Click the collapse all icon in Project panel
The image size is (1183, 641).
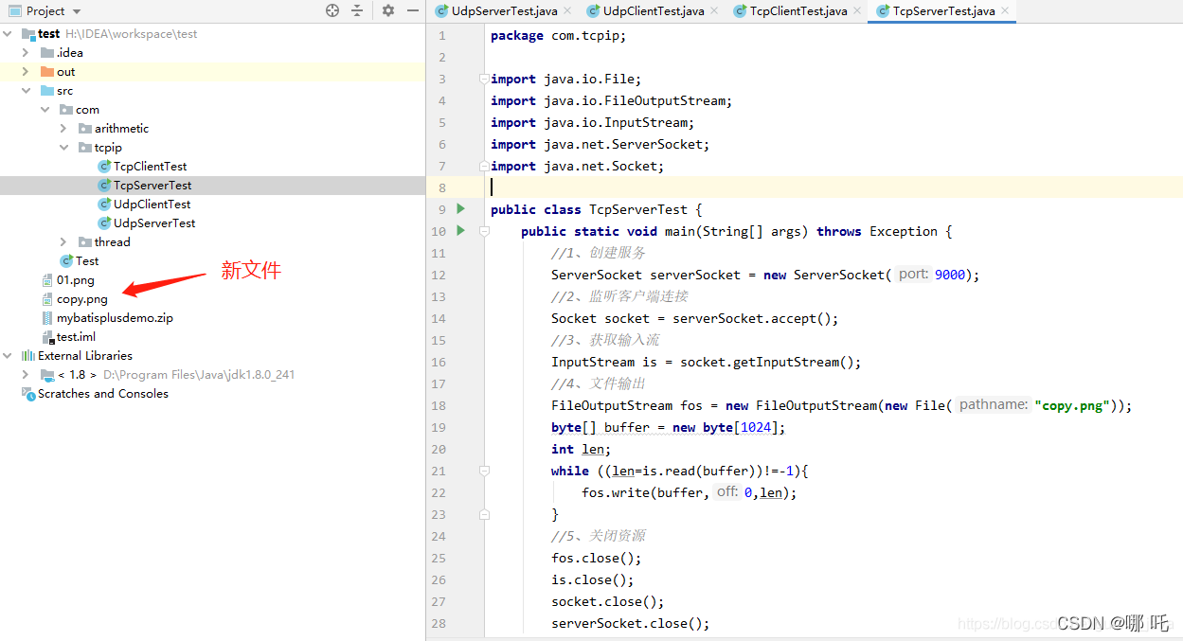(x=357, y=10)
